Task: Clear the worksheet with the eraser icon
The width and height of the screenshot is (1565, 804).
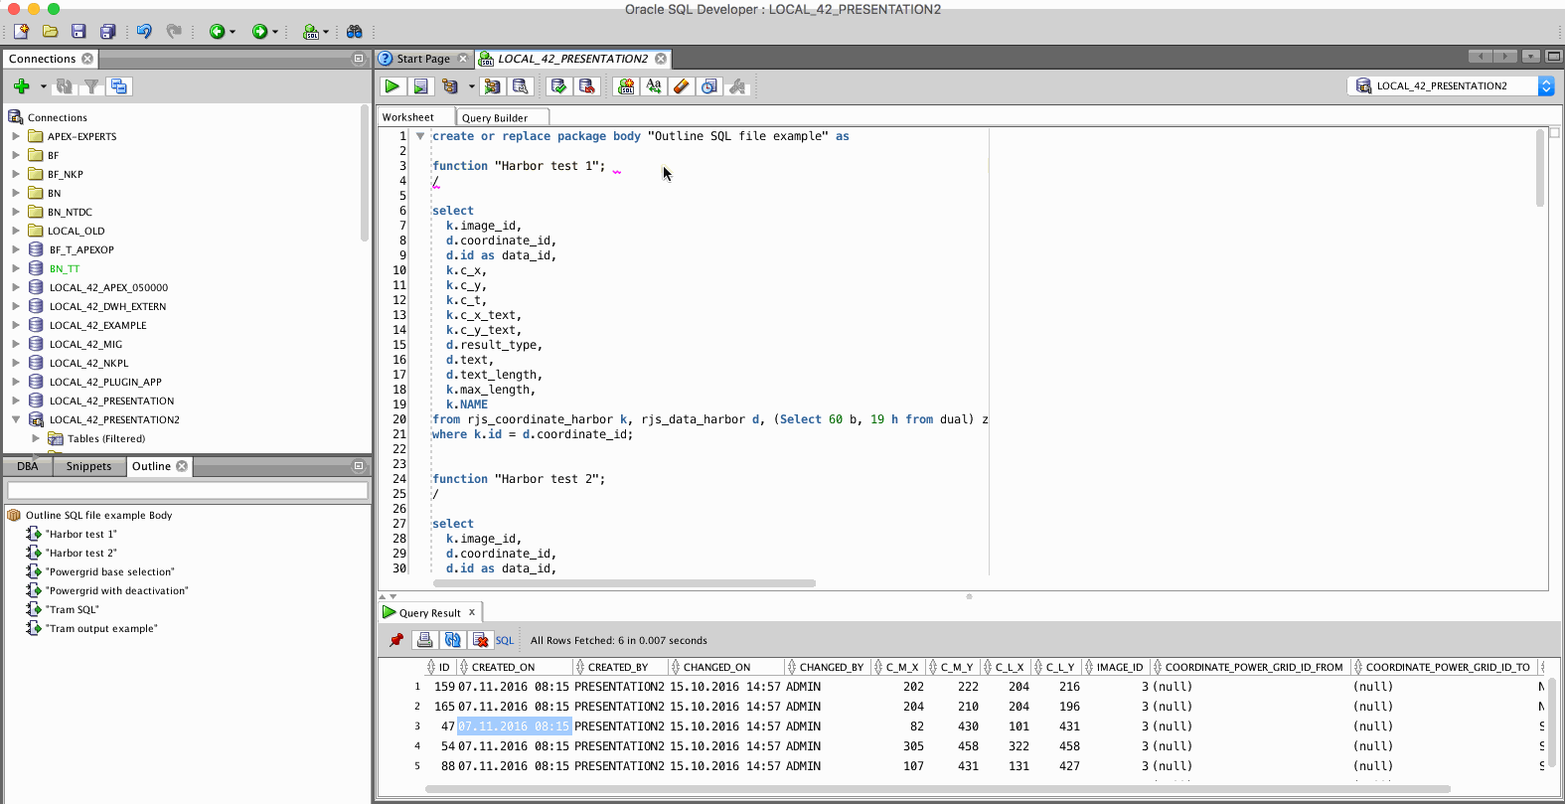Action: point(681,86)
